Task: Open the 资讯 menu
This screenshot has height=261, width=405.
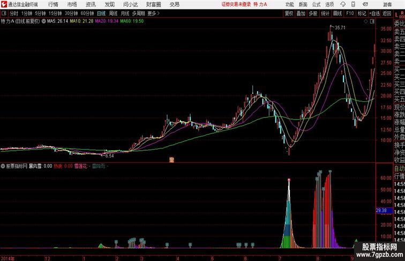Action: [x=91, y=4]
